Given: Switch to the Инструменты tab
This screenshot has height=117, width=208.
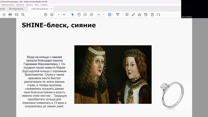Looking at the screenshot, I should (16, 9).
